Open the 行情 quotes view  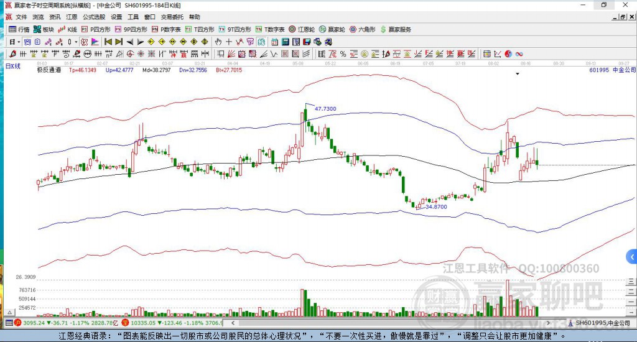(x=19, y=29)
